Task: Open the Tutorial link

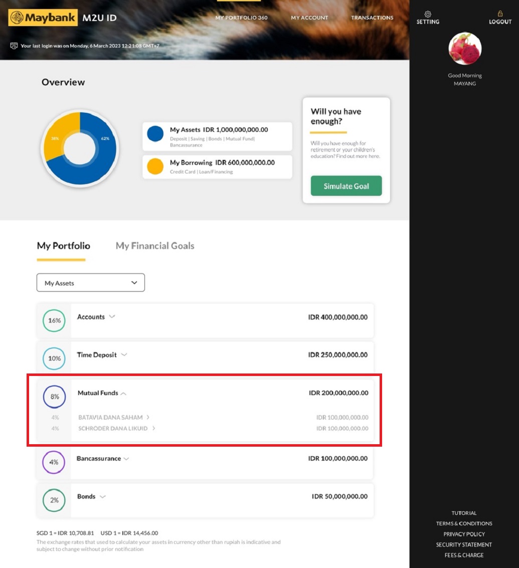Action: 464,513
